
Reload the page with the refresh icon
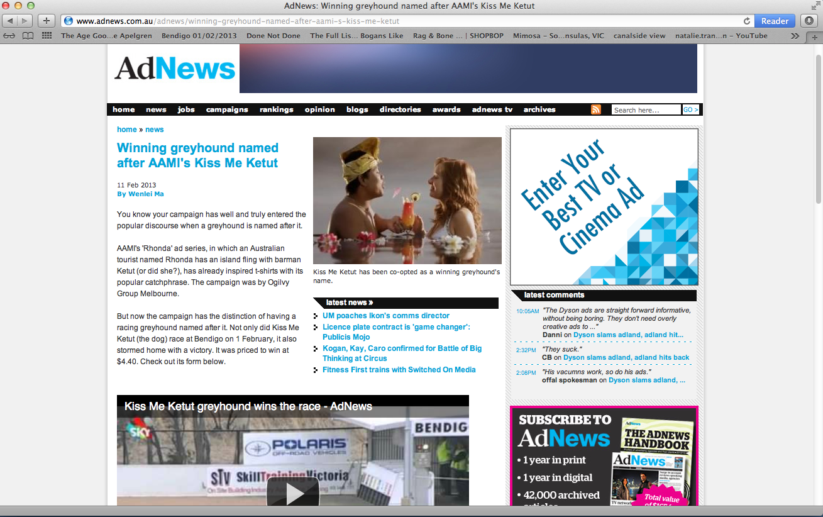[747, 21]
